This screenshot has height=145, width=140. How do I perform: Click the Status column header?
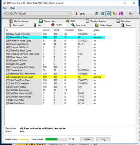pyautogui.click(x=99, y=30)
